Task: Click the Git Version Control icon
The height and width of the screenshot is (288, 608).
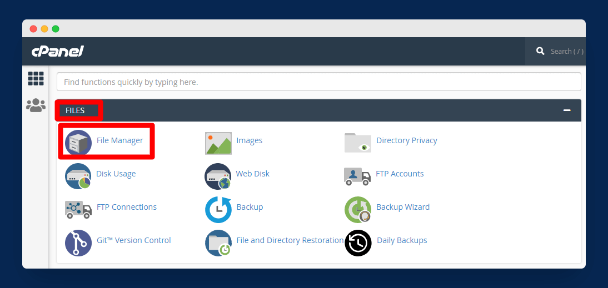Action: pos(78,242)
